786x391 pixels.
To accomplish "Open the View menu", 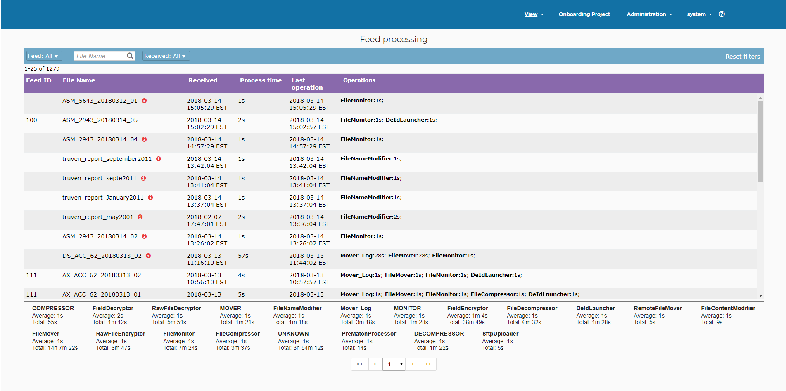I will (534, 14).
